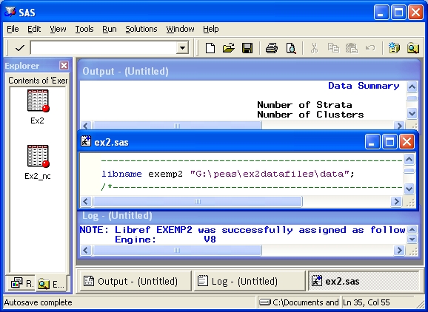Click Log window scroll down arrow
This screenshot has height=312, width=428.
pos(412,239)
